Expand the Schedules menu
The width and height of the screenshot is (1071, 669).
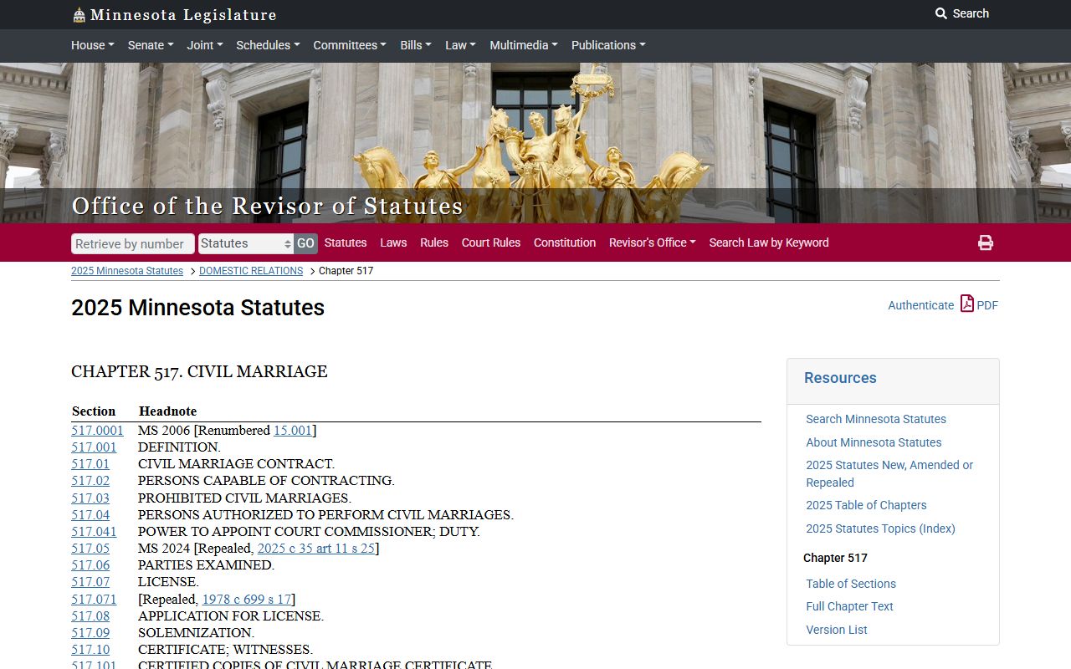[x=268, y=45]
